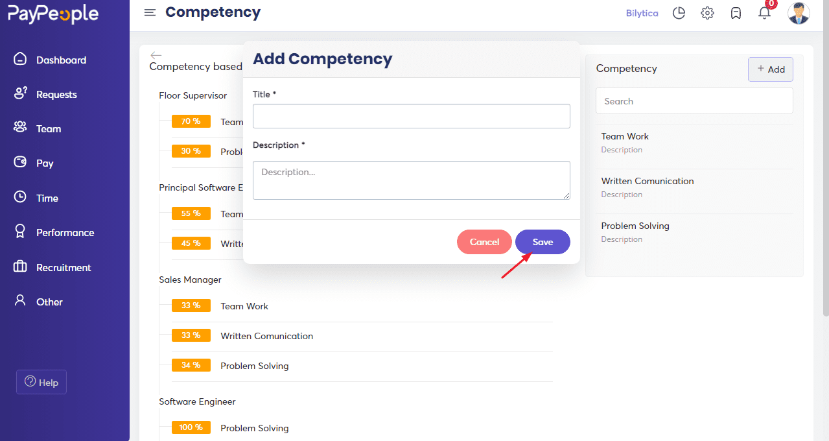Click the bookmark icon in the header
Screen dimensions: 829x441
736,13
